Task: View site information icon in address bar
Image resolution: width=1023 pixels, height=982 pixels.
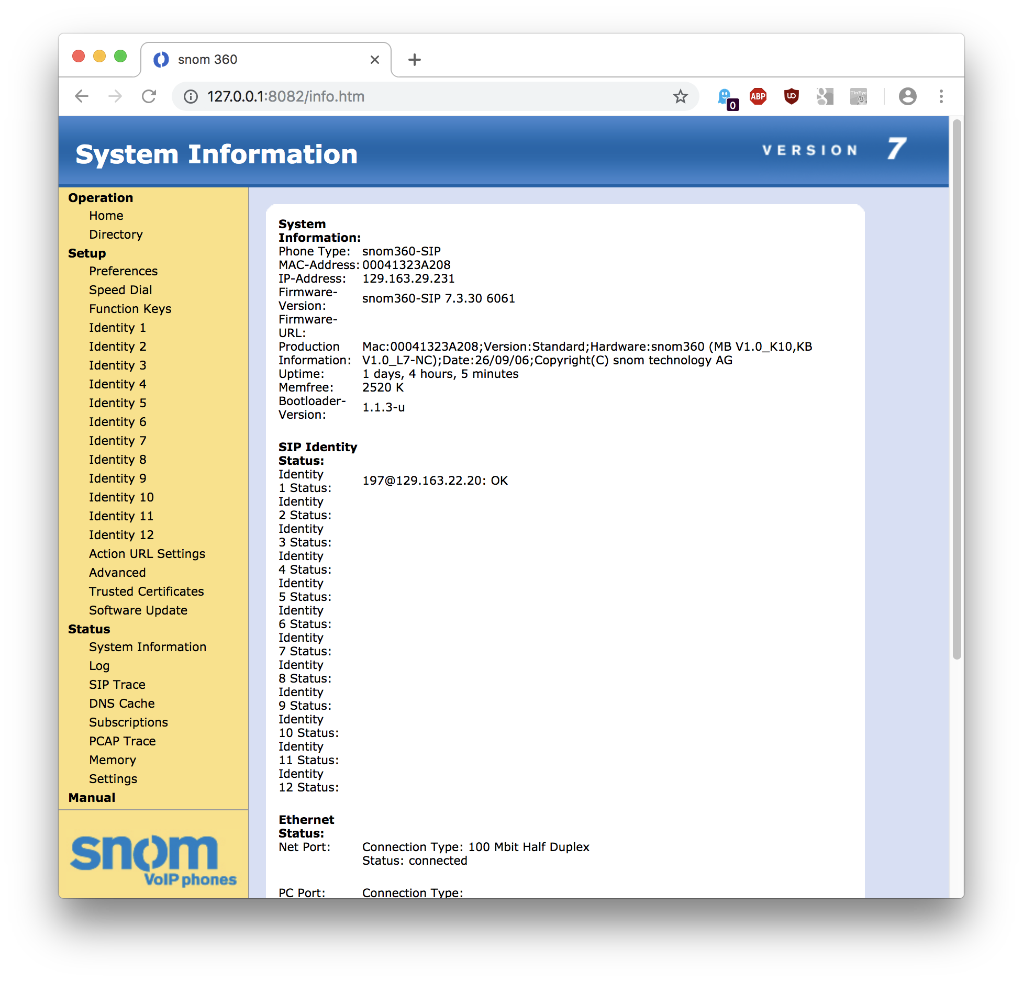Action: click(191, 96)
